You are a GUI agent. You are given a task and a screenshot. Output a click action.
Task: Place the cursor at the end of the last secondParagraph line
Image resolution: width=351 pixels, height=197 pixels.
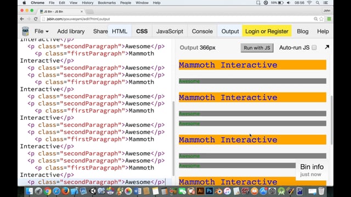tap(165, 182)
